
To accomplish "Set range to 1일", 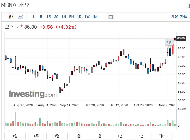I will [15, 136].
